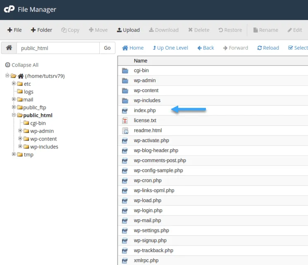Click the Select All checkbox link
This screenshot has width=308, height=265.
point(298,48)
